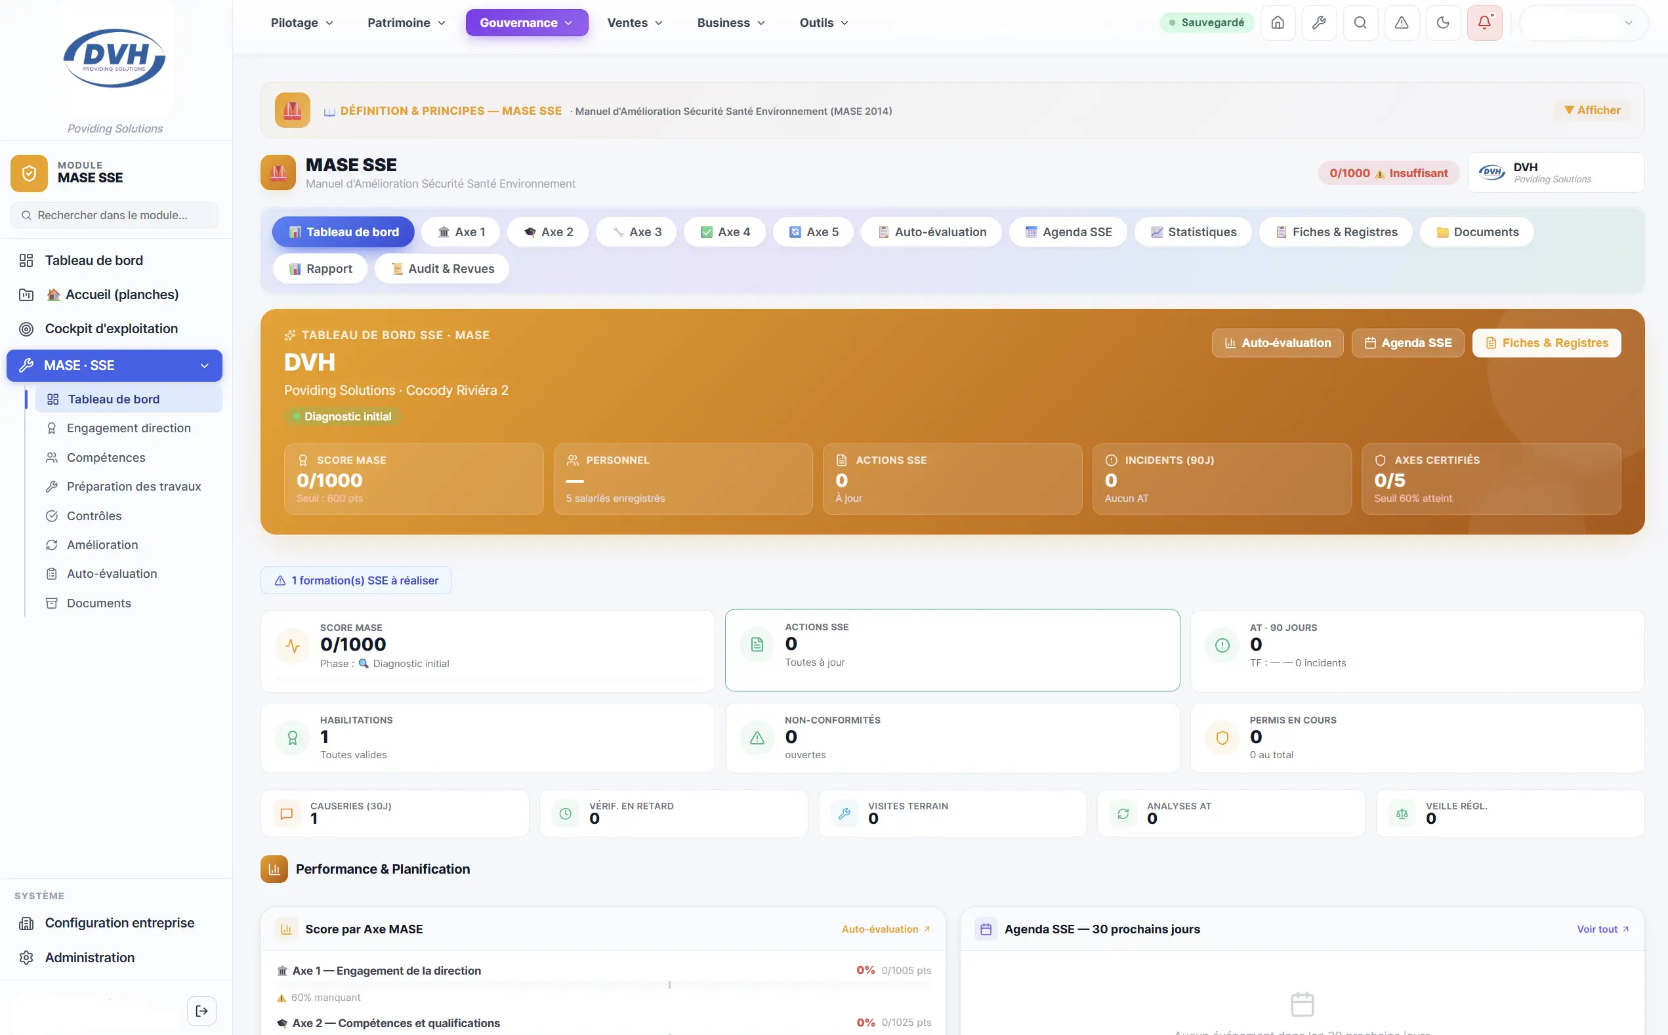Switch to the Axe 3 tab
Screen dimensions: 1668x1035
pos(636,232)
